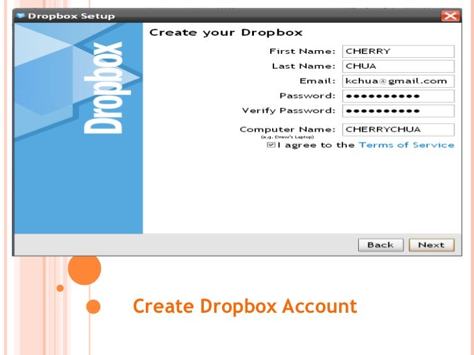Click the Computer Name field containing CHERRYCHUA

pyautogui.click(x=398, y=129)
